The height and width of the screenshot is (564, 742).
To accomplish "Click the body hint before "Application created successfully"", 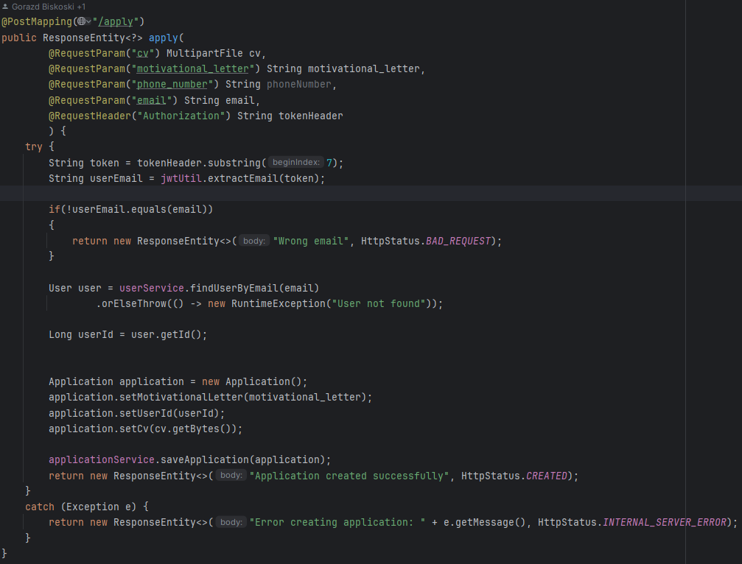I will click(231, 476).
